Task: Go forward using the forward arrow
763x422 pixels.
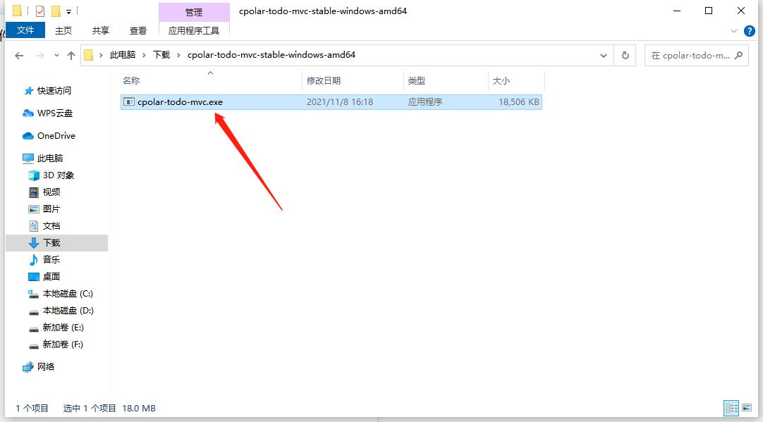Action: 40,56
